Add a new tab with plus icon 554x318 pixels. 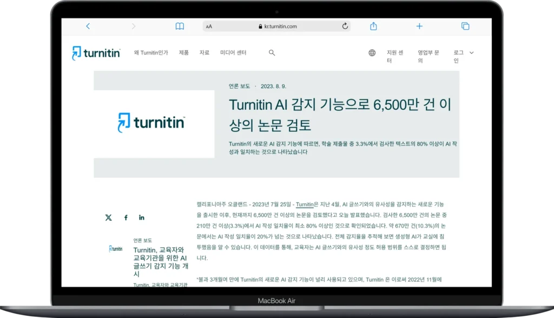419,26
